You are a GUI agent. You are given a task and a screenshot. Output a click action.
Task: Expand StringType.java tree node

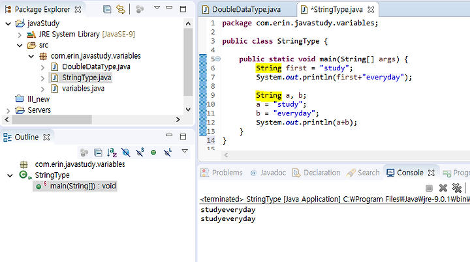point(42,78)
